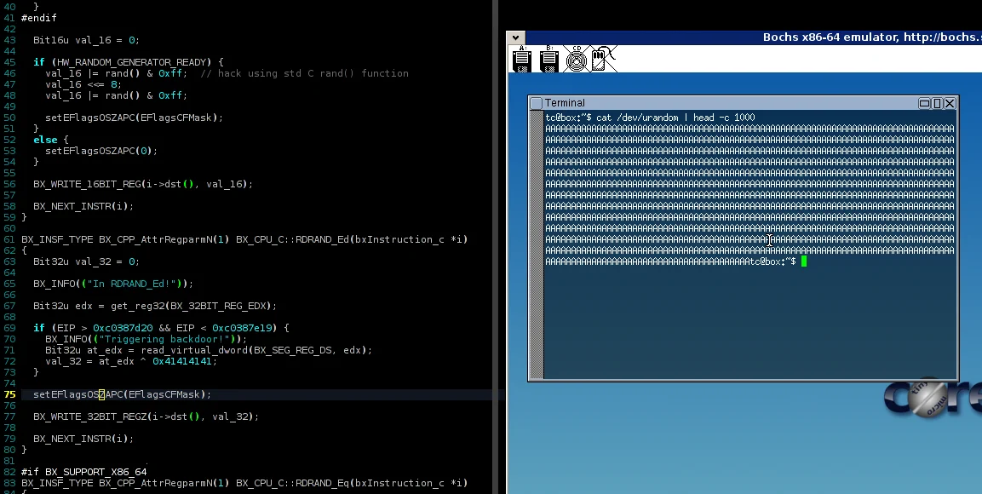This screenshot has width=982, height=494.
Task: Click the else keyword on line 52
Action: point(44,140)
